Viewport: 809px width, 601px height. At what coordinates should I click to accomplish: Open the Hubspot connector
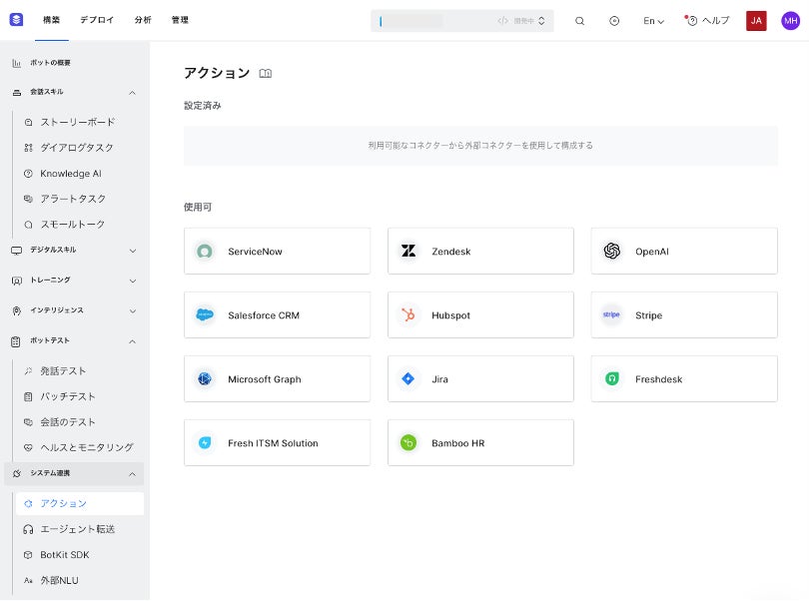click(x=480, y=315)
